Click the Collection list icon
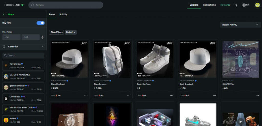The width and height of the screenshot is (262, 126). [4, 47]
